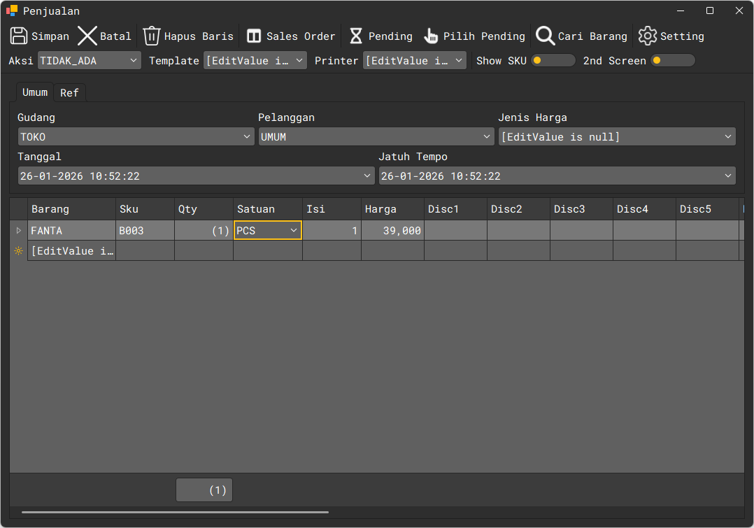Viewport: 754px width, 528px height.
Task: Open the Satuan PCS dropdown in grid
Action: pos(293,231)
